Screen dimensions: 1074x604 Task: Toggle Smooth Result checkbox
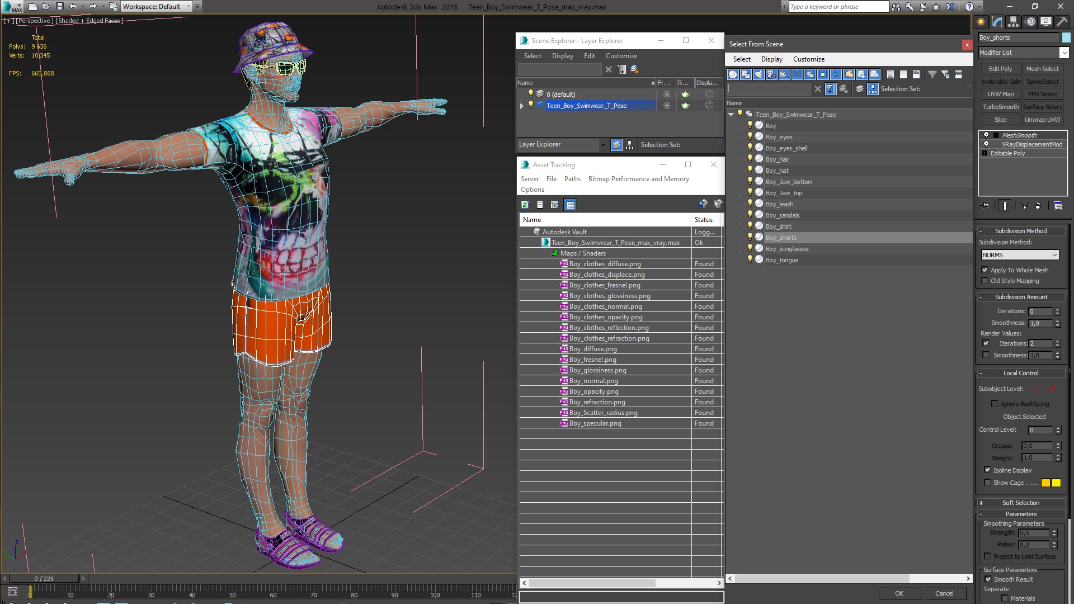(x=988, y=579)
